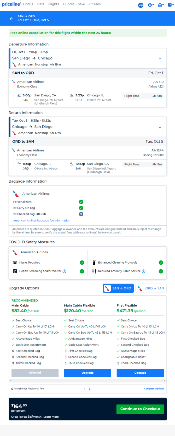The image size is (175, 436).
Task: Open the Bundle + Save navigation item
Action: 74,4
